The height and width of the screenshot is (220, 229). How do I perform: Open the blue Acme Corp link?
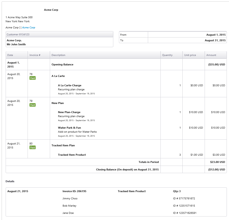28,27
